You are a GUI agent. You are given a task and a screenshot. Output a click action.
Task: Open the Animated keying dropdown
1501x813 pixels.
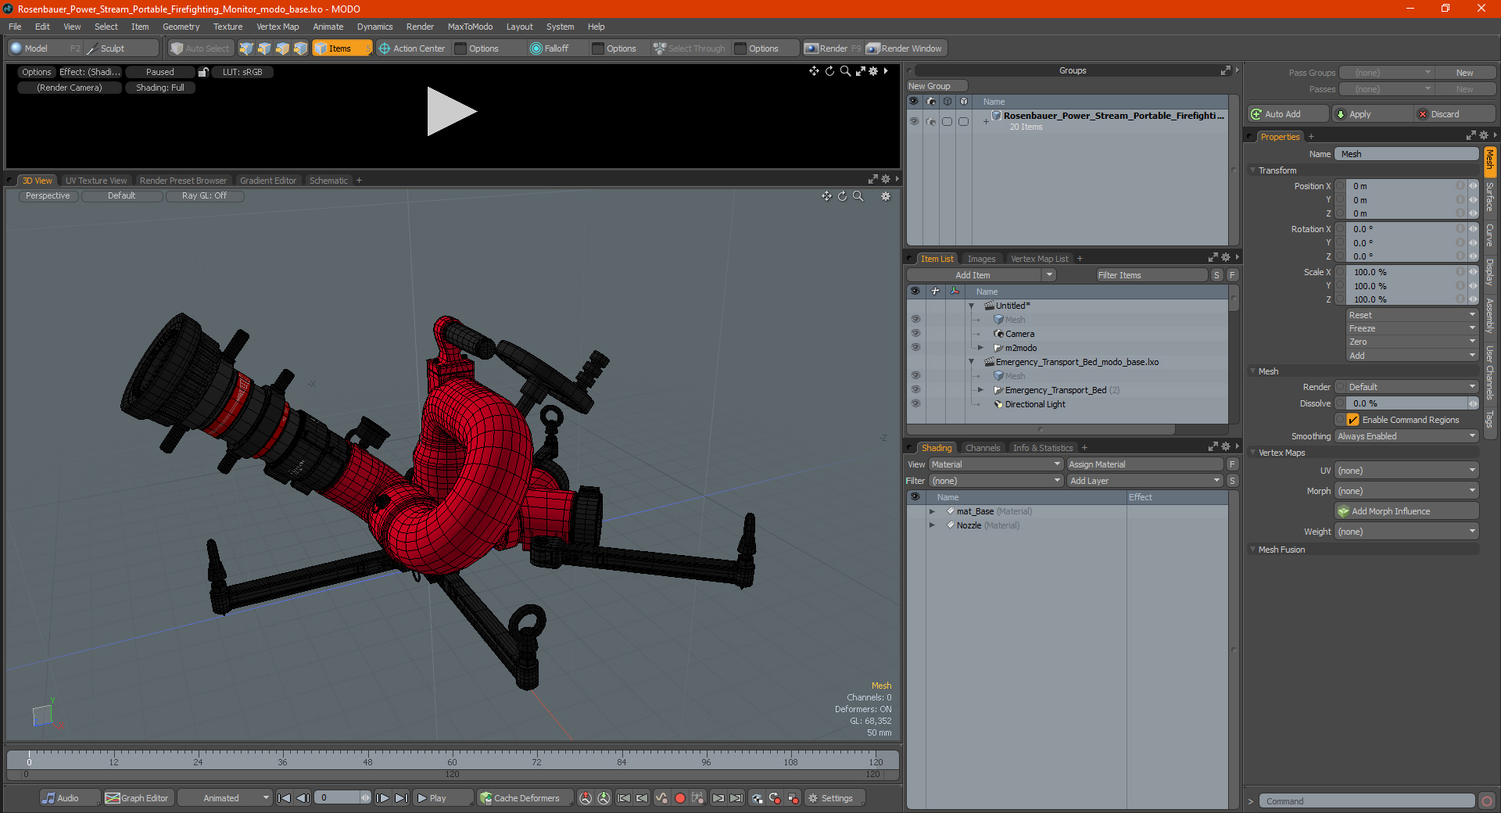(x=224, y=798)
